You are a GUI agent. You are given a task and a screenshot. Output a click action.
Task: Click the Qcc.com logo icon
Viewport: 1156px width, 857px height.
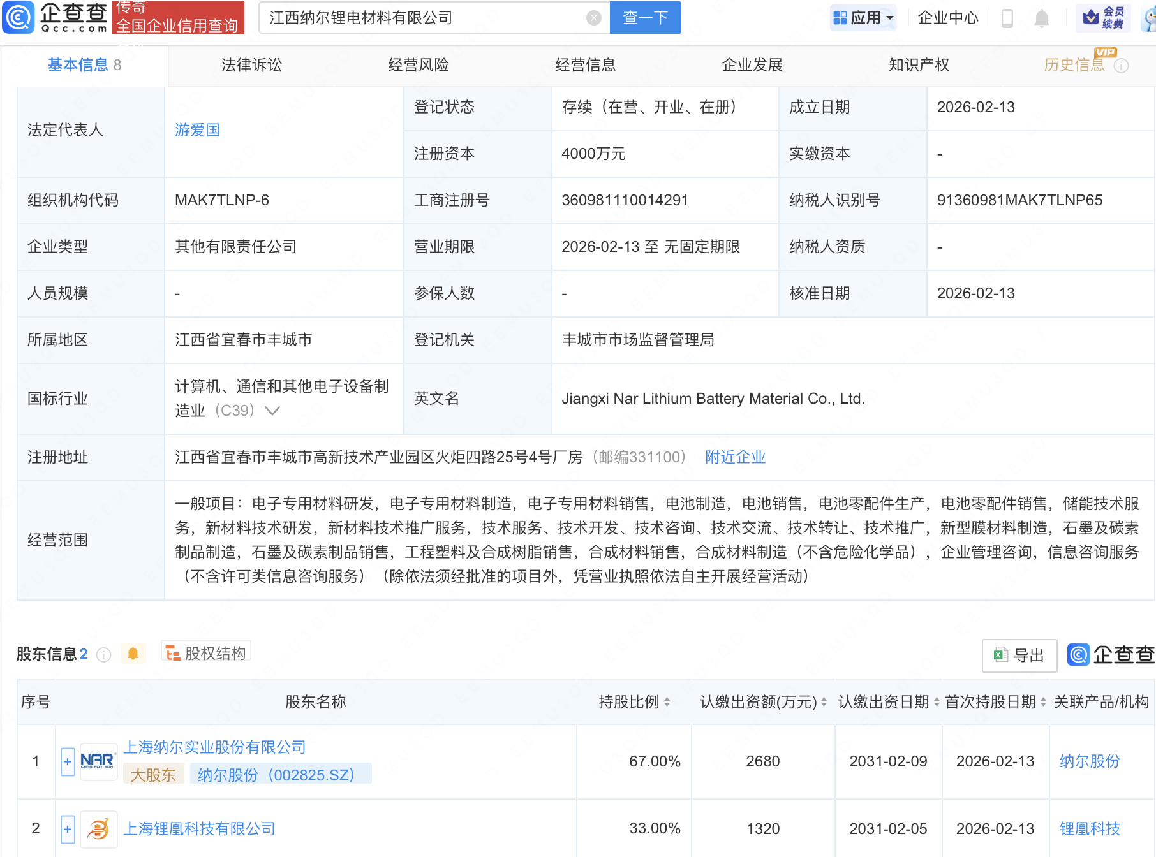(19, 17)
